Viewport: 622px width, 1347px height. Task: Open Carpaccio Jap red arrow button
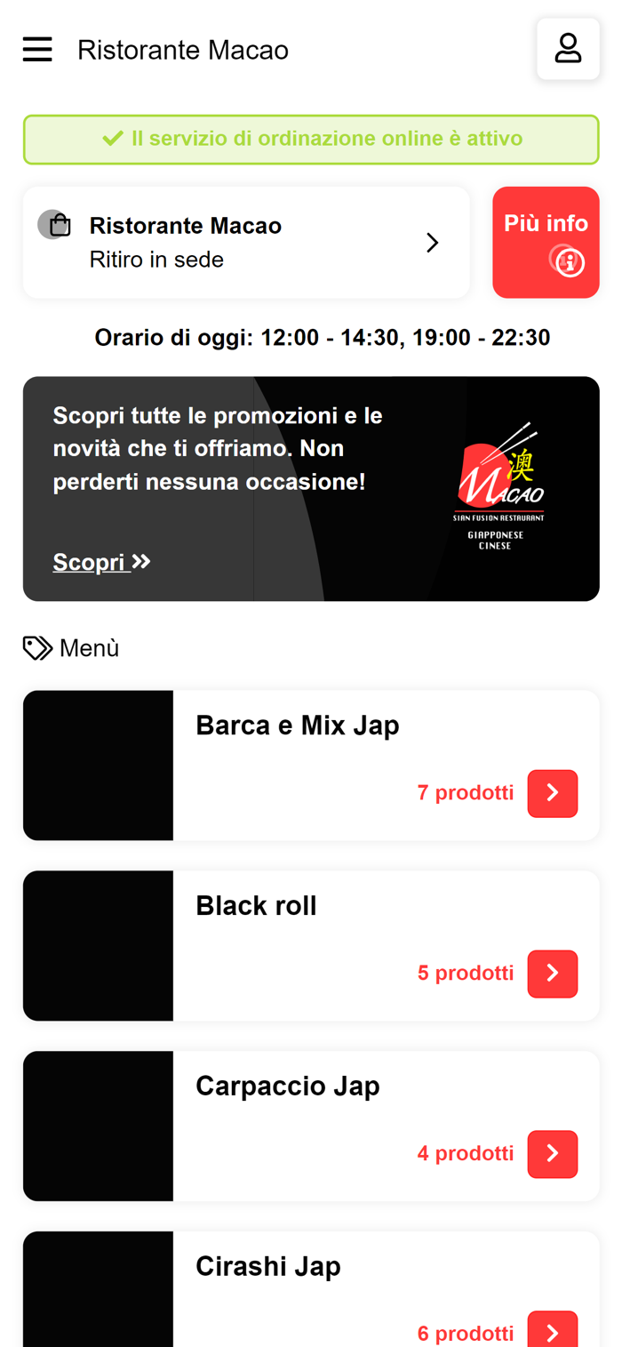(553, 1154)
